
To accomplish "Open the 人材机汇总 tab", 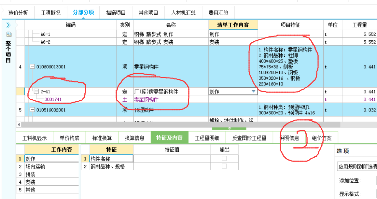I will (x=183, y=12).
